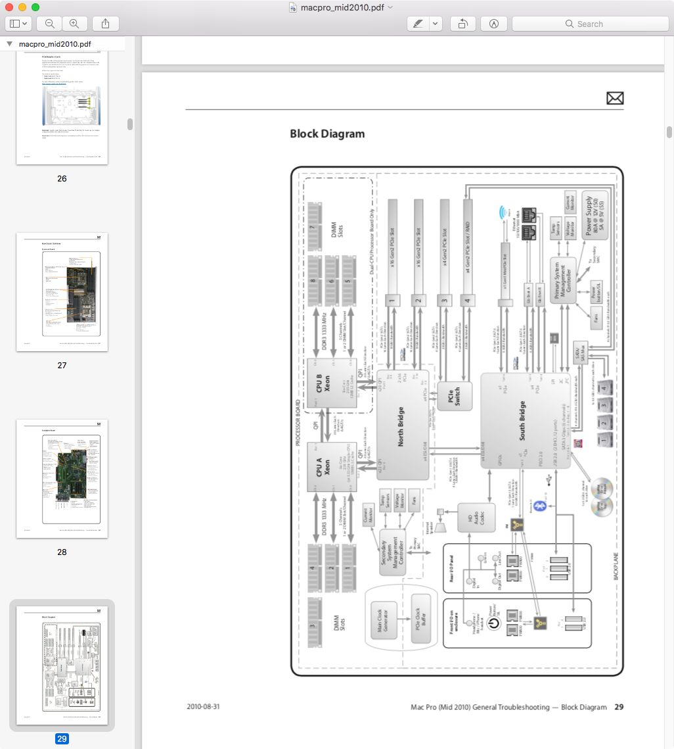Open the highlight color dropdown arrow

(436, 24)
